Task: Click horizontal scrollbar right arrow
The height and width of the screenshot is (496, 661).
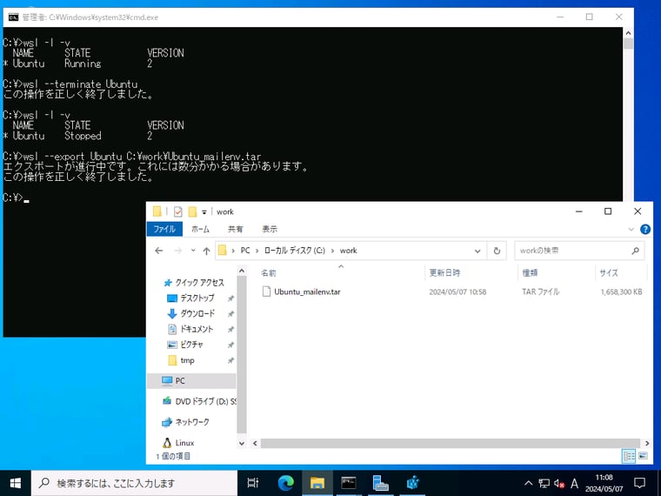Action: [647, 443]
